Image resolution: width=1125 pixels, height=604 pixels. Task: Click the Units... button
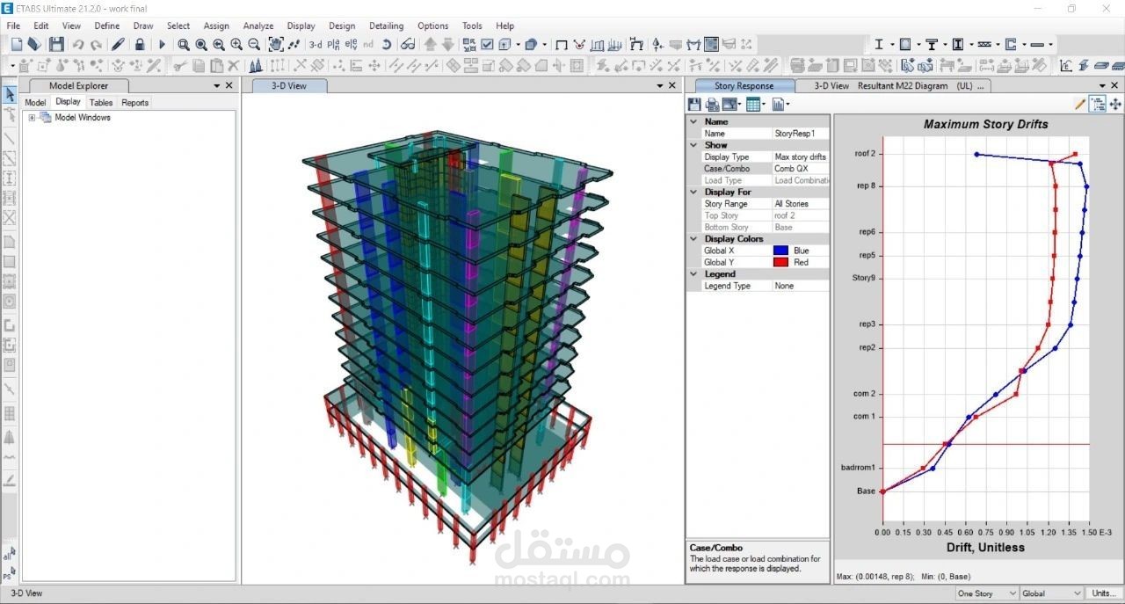(1104, 593)
